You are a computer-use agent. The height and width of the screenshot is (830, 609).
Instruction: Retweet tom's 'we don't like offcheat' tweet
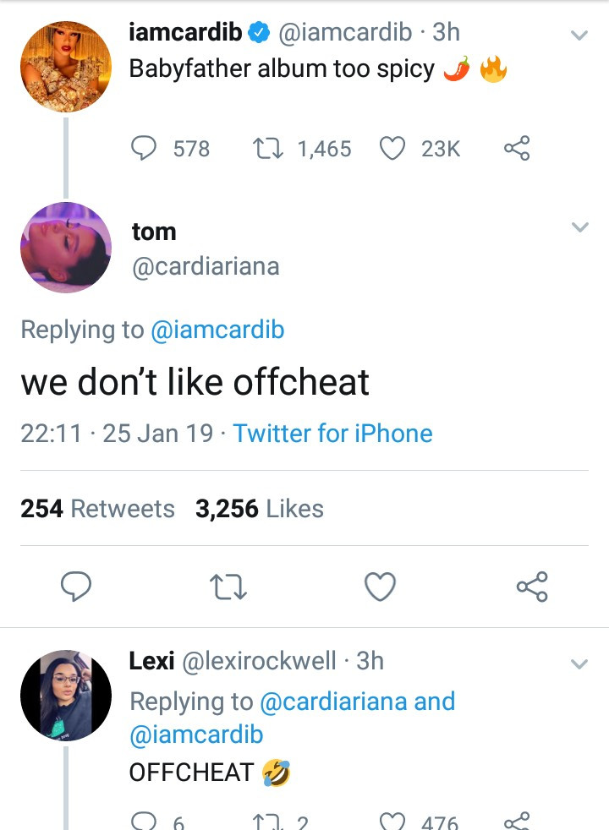228,586
